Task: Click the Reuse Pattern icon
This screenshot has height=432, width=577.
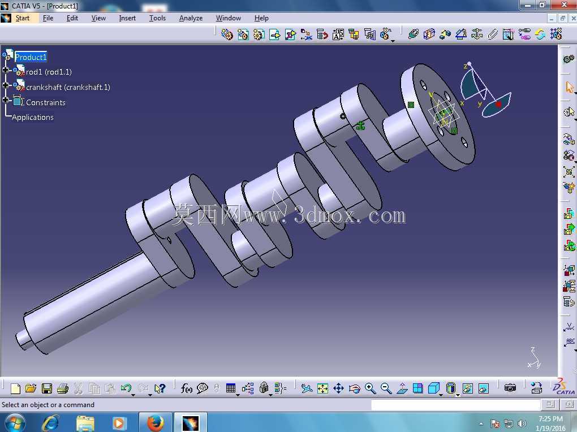Action: click(556, 34)
